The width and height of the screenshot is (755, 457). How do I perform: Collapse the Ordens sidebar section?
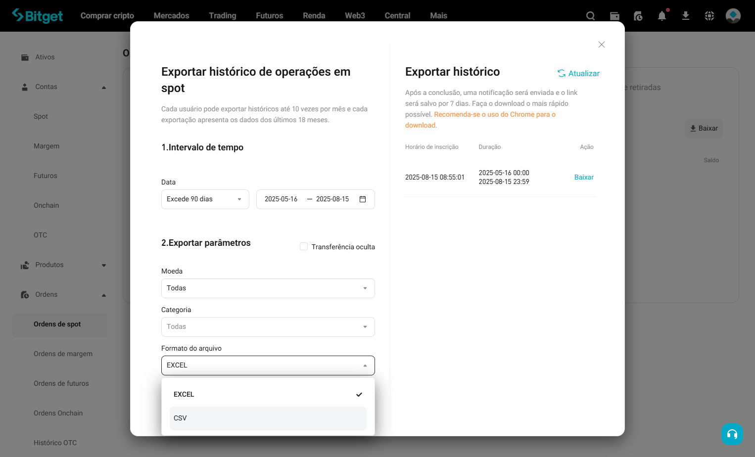tap(104, 295)
